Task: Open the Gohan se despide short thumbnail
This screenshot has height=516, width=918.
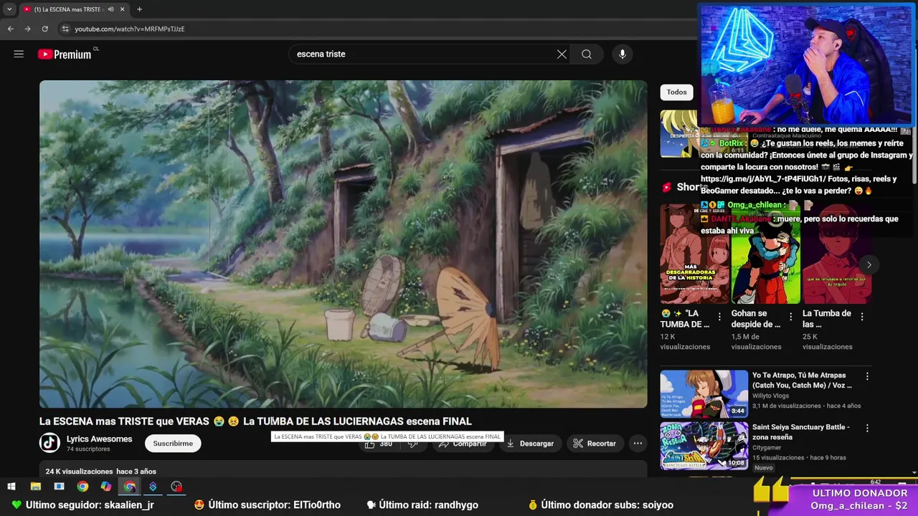Action: tap(765, 254)
